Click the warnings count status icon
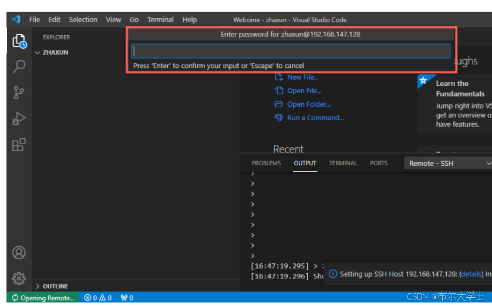 102,298
